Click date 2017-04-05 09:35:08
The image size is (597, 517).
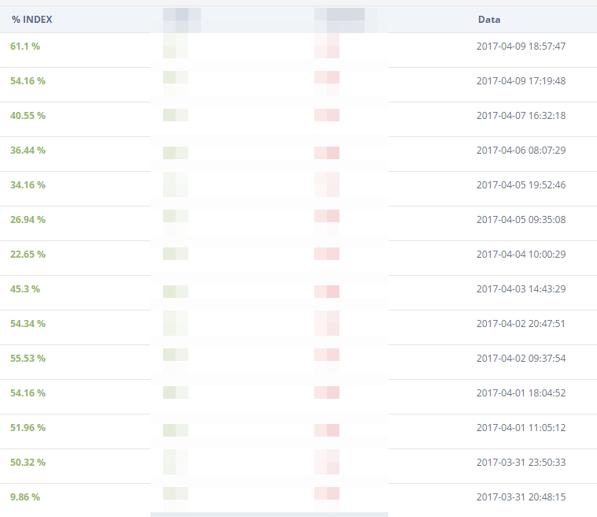point(521,219)
